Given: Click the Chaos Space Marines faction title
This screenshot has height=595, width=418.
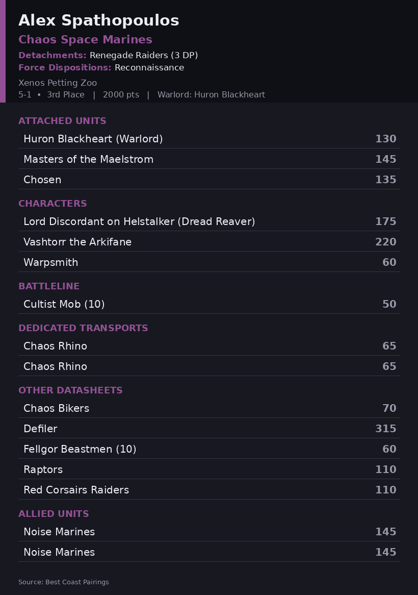Looking at the screenshot, I should point(85,39).
